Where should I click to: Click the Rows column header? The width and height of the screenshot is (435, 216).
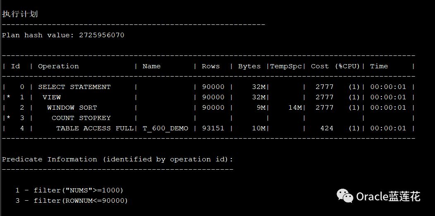coord(210,66)
